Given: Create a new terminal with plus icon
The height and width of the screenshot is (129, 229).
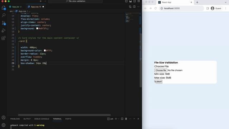Looking at the screenshot, I should [116, 119].
